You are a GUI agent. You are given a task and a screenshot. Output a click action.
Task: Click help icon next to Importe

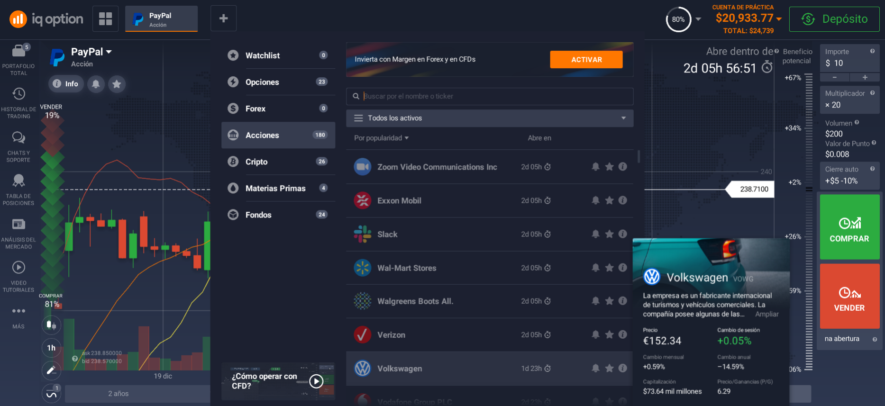pos(872,51)
